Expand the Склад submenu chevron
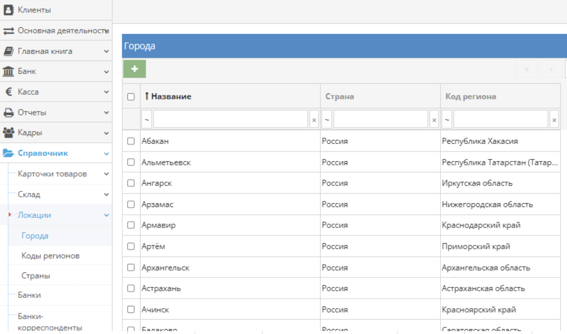567x334 pixels. pos(106,194)
